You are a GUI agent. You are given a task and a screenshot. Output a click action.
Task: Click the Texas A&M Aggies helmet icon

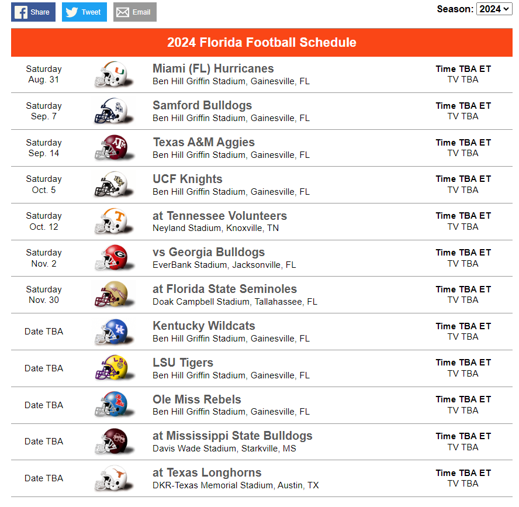coord(113,148)
